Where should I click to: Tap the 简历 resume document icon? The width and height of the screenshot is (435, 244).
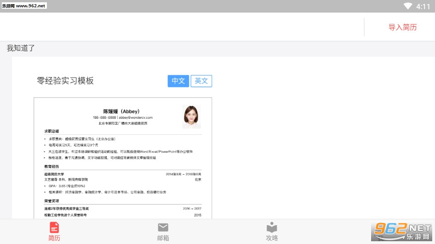coord(54,227)
